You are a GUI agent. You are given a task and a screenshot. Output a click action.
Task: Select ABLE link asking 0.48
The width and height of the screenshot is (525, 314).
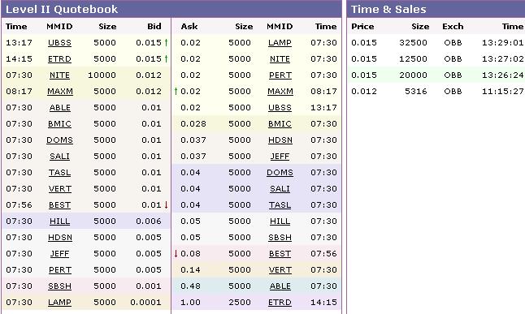pyautogui.click(x=280, y=286)
